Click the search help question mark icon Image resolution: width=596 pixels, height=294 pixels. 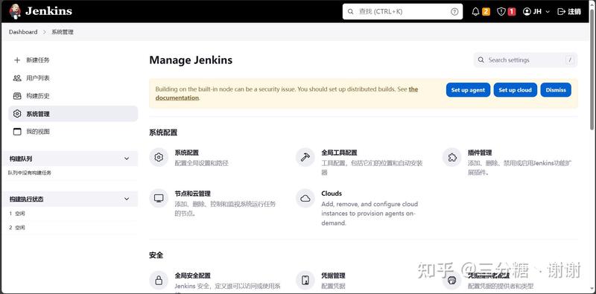(454, 12)
